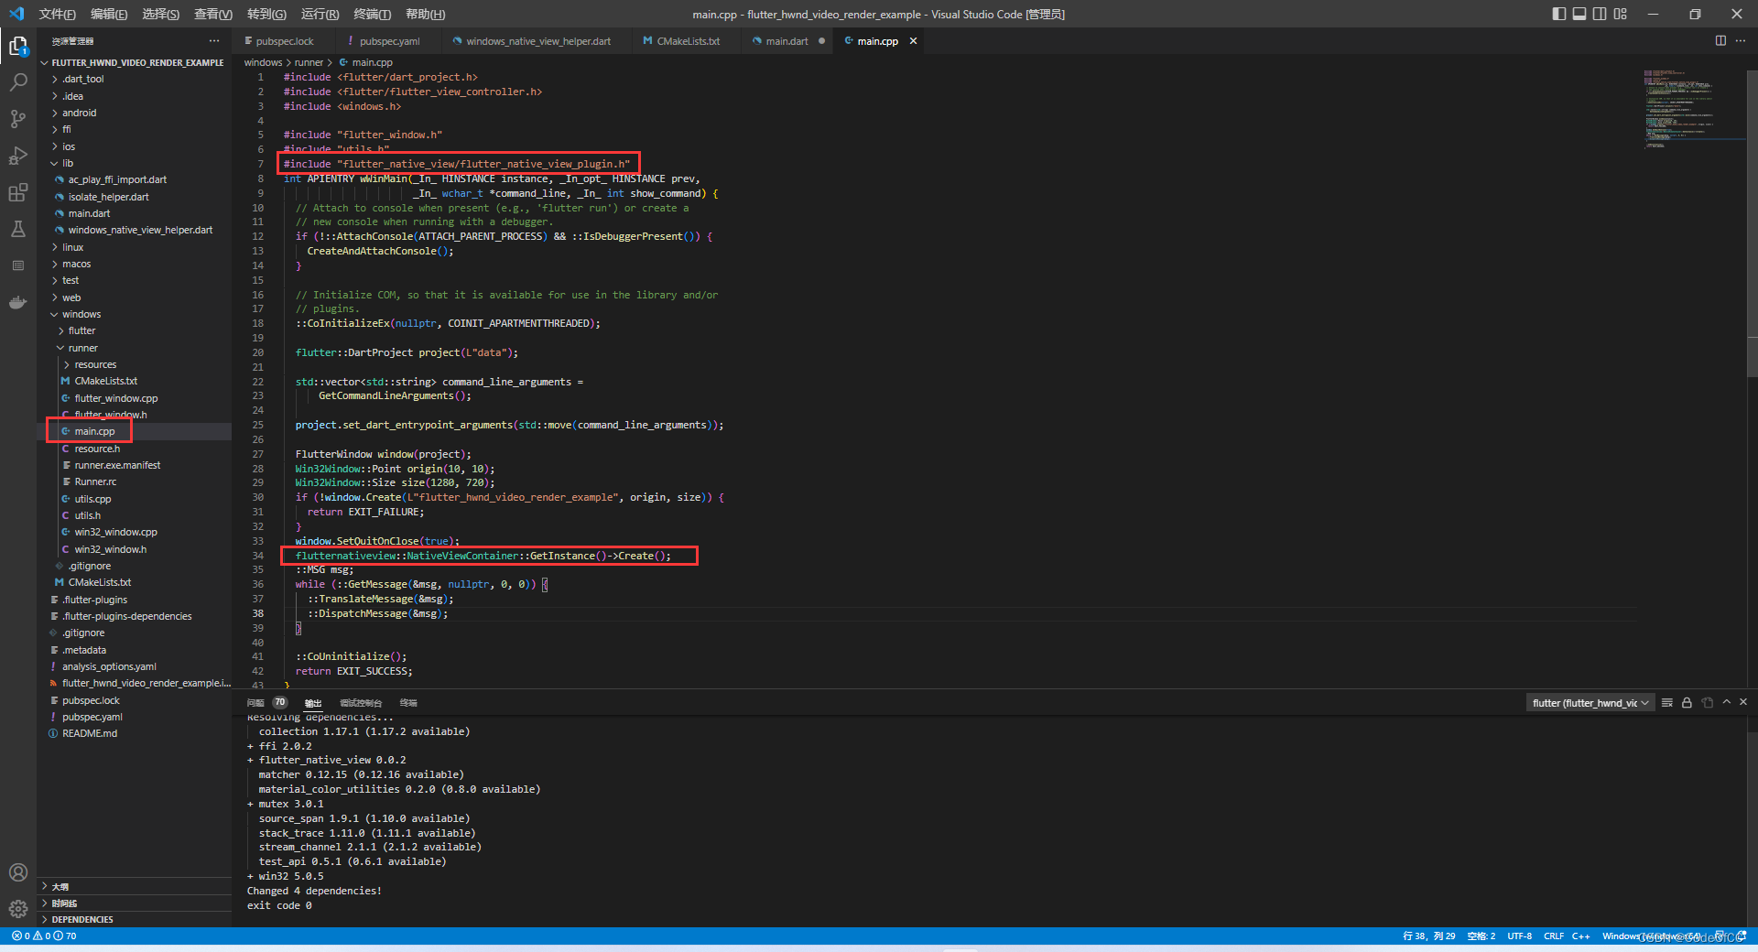Screen dimensions: 1758x952
Task: Open the 查看(V) menu
Action: tap(213, 14)
